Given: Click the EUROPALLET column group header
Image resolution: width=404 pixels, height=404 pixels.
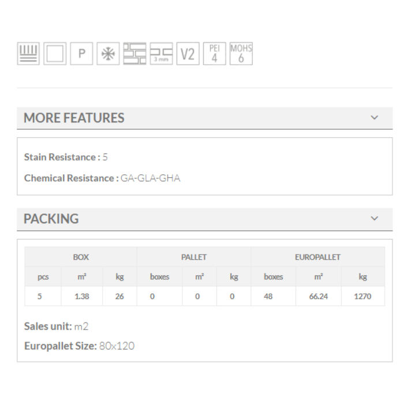Looking at the screenshot, I should (317, 257).
